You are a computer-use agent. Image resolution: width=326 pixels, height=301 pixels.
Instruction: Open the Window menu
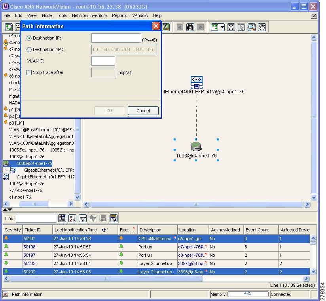(140, 15)
